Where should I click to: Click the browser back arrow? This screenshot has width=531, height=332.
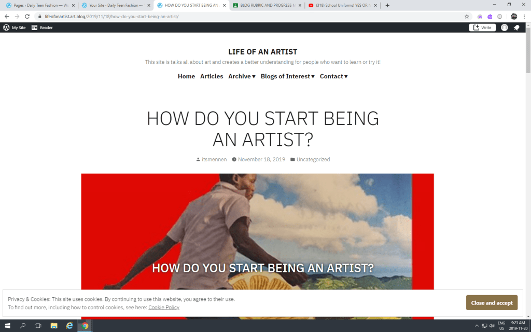point(7,17)
